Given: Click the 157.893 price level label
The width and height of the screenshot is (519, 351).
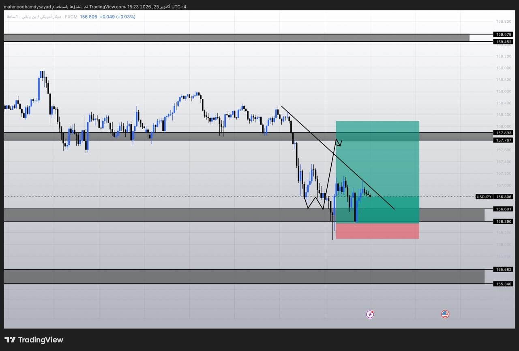Looking at the screenshot, I should 503,133.
